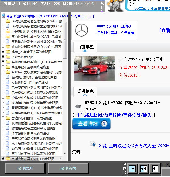Image resolution: width=170 pixels, height=177 pixels.
Task: Click the document icon for 再生制动系统控制单元的电路图
Action: click(8, 153)
